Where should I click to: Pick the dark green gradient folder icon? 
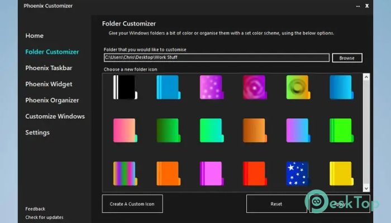(x=168, y=130)
